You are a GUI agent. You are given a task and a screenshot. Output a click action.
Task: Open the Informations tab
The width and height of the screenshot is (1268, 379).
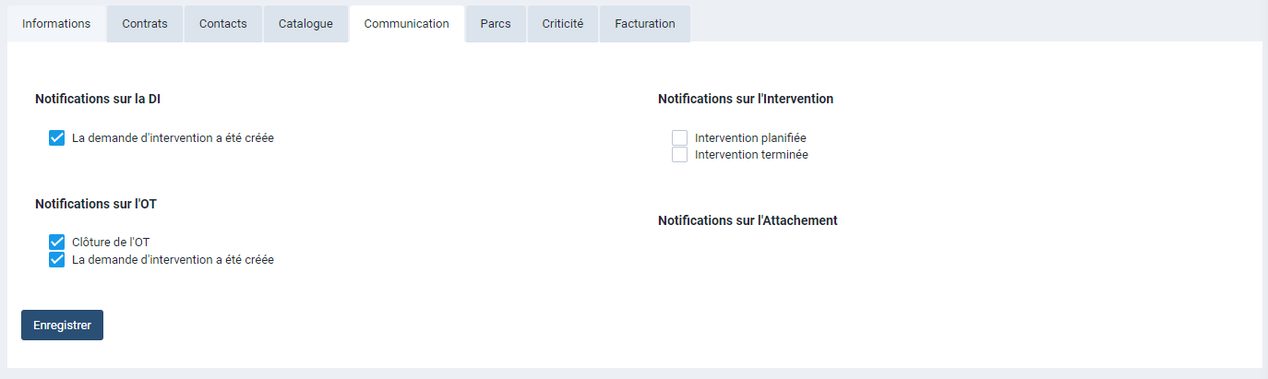click(56, 24)
